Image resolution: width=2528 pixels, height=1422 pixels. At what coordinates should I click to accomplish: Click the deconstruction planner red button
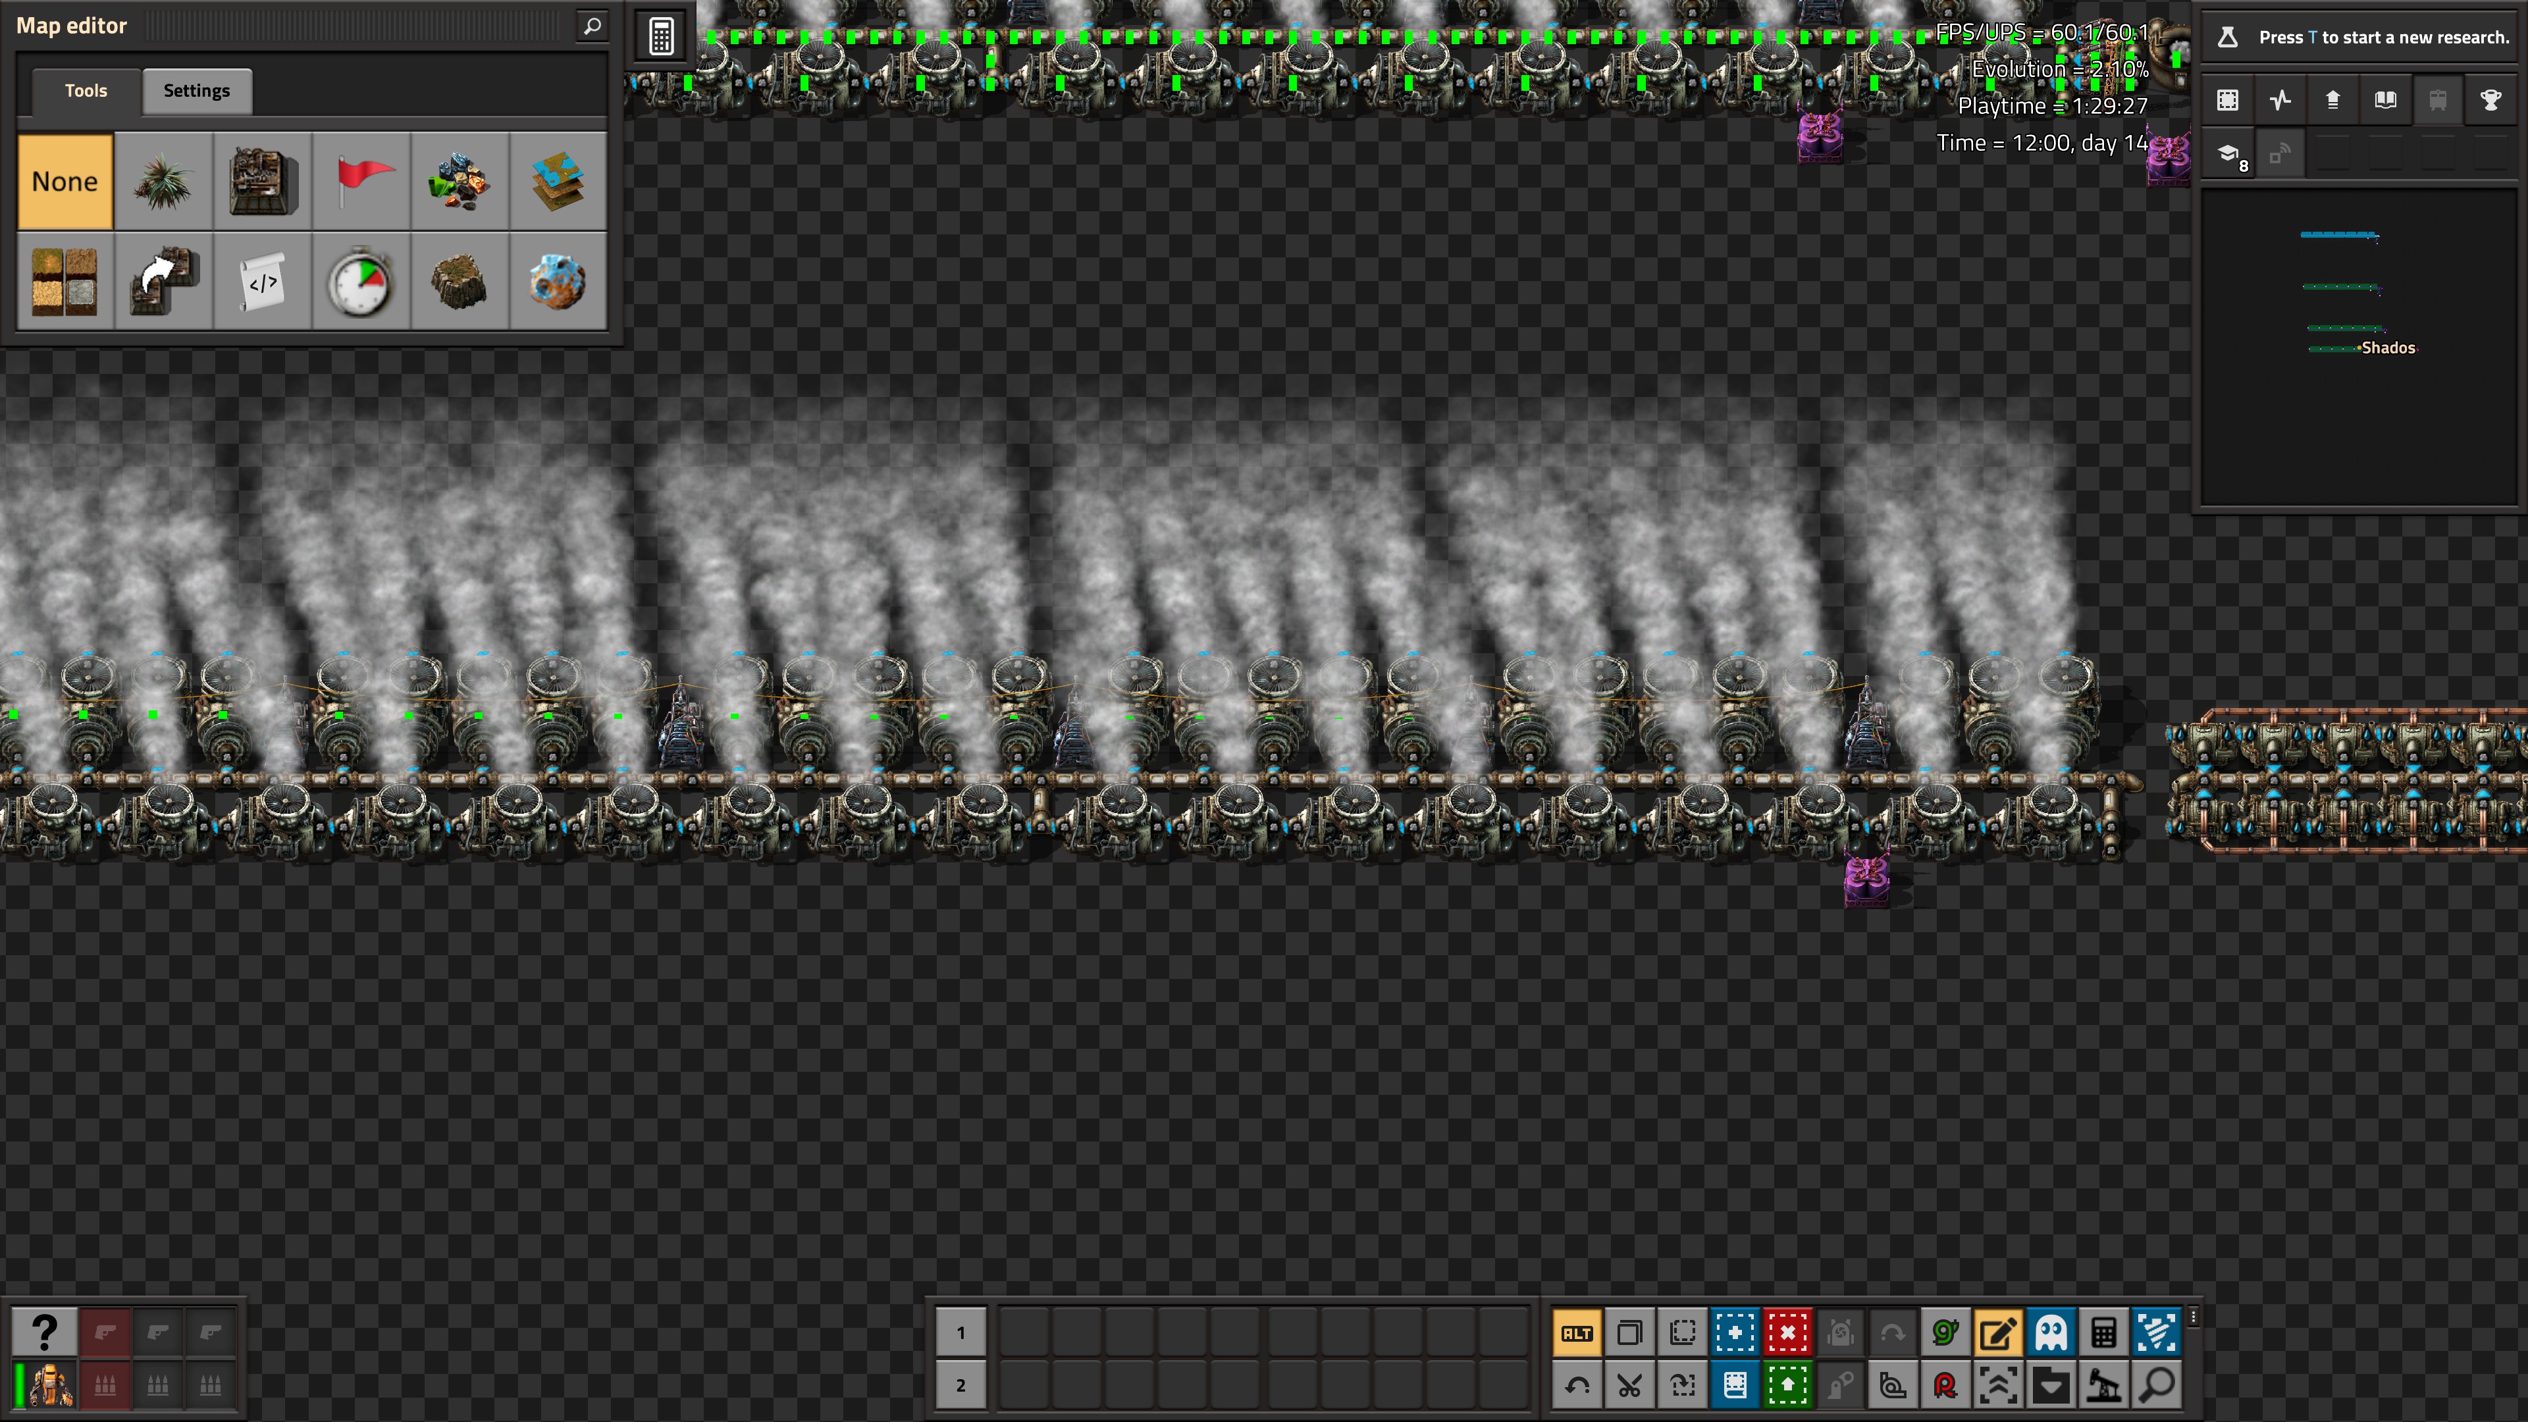point(1787,1332)
